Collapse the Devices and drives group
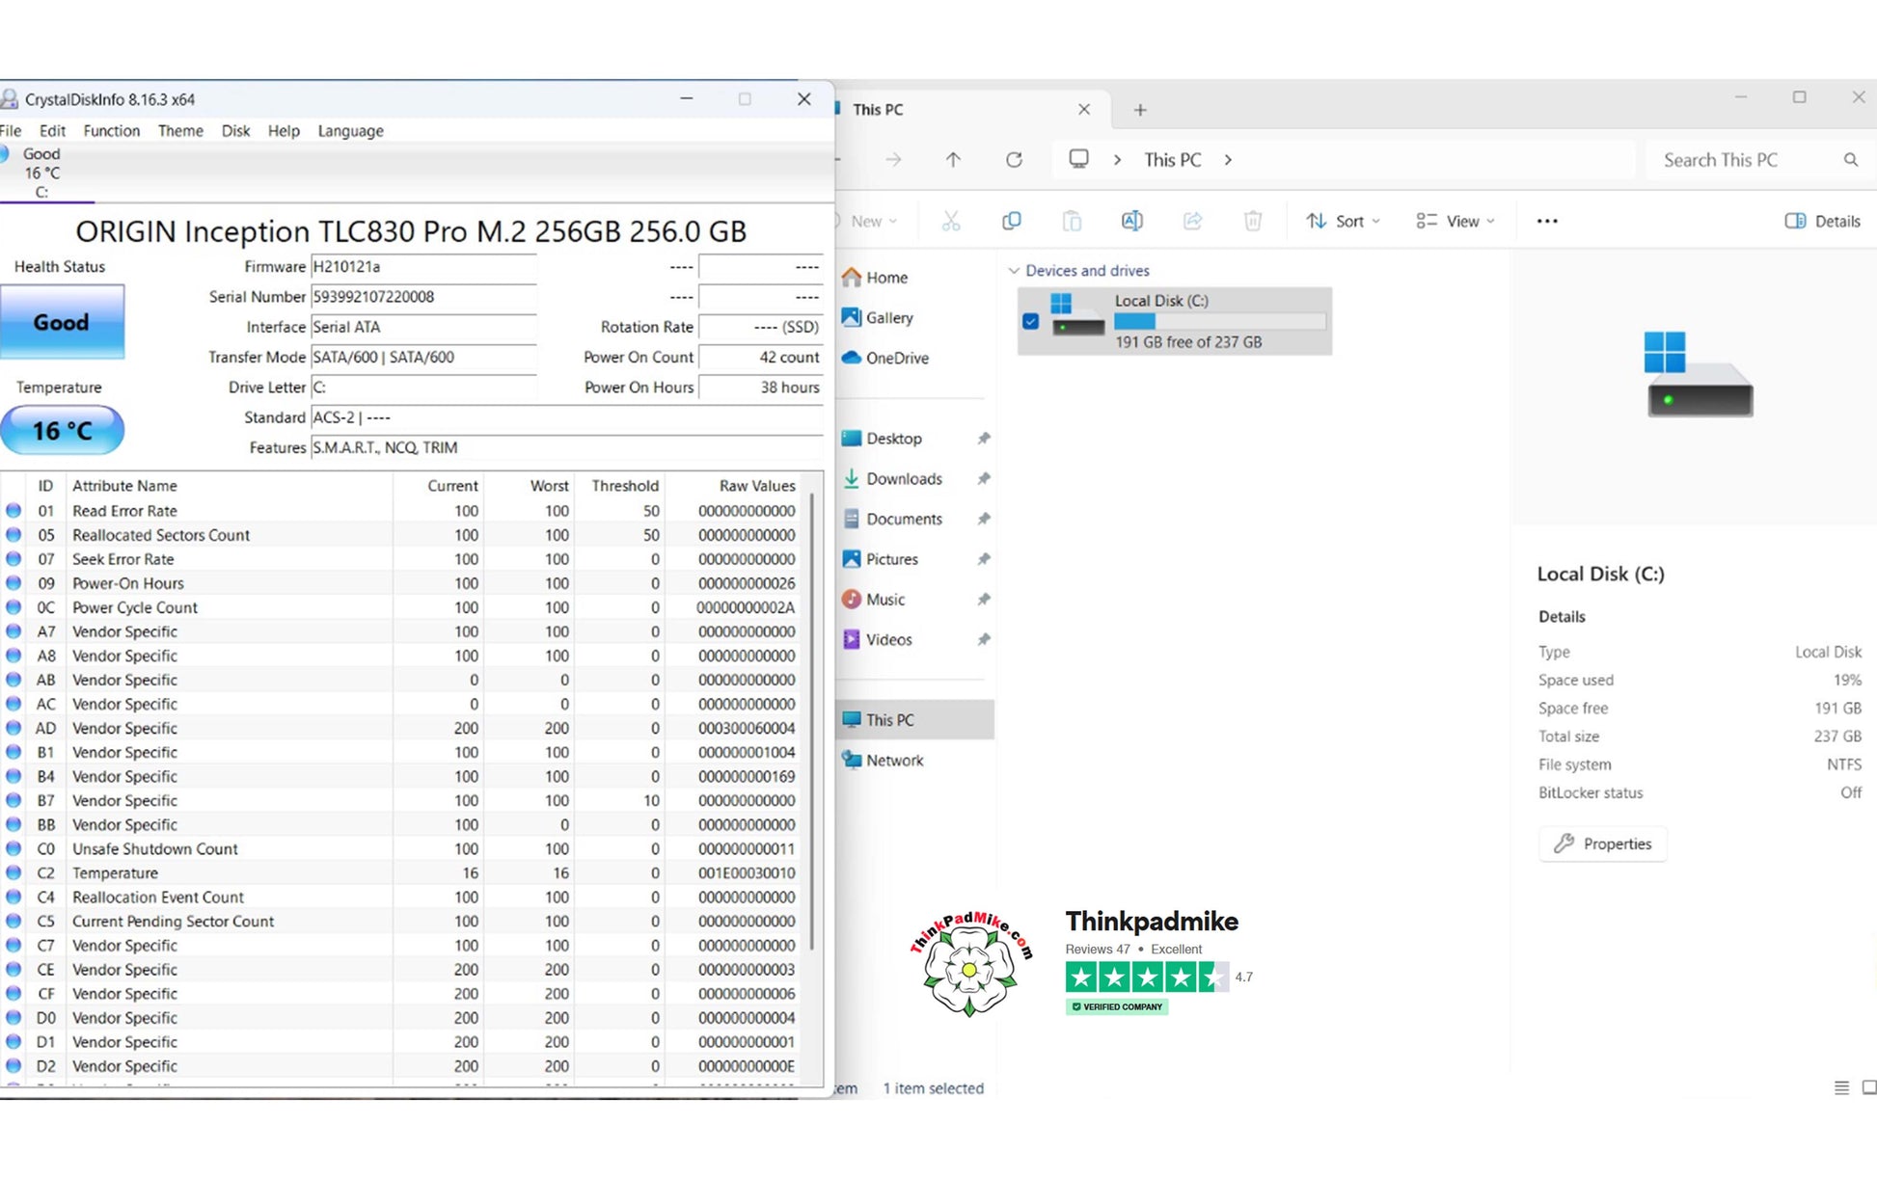This screenshot has width=1877, height=1179. [x=1014, y=271]
